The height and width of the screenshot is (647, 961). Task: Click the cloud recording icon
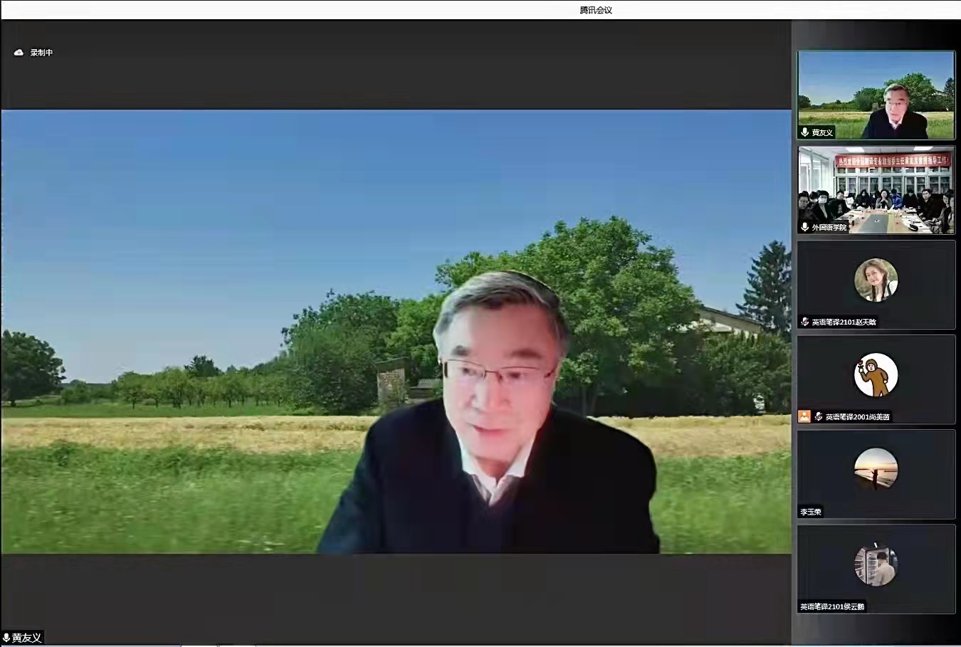[x=19, y=53]
